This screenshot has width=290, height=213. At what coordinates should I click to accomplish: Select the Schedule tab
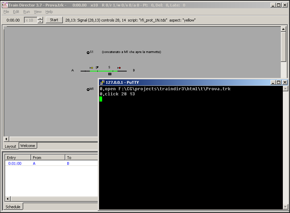[13, 207]
